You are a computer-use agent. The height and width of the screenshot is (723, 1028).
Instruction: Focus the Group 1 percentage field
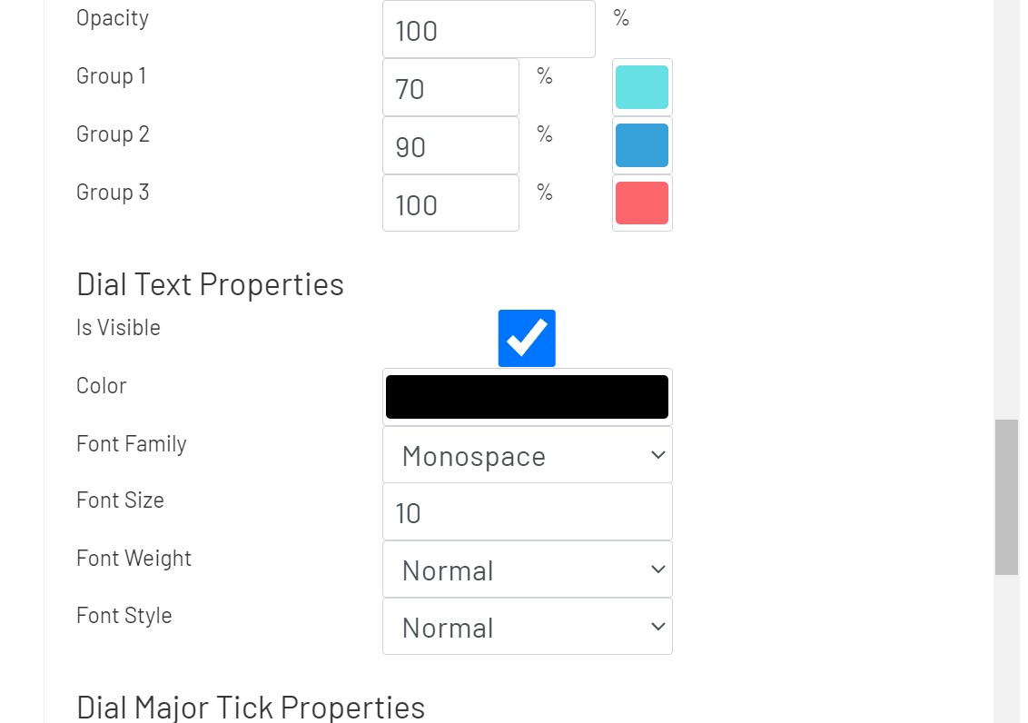tap(450, 88)
